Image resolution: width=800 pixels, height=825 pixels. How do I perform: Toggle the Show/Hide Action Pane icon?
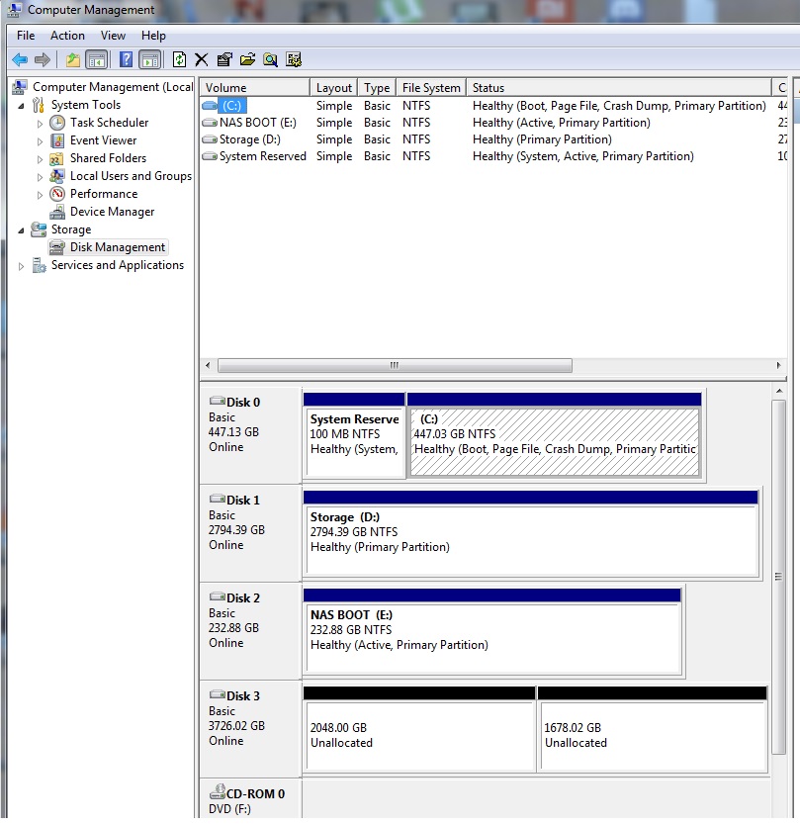(x=150, y=59)
